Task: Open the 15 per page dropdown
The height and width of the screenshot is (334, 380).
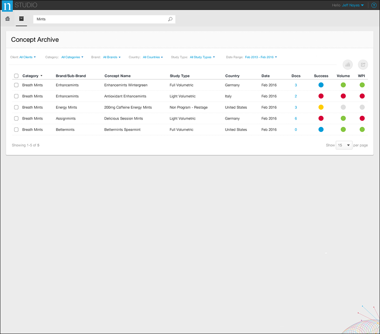Action: tap(344, 145)
